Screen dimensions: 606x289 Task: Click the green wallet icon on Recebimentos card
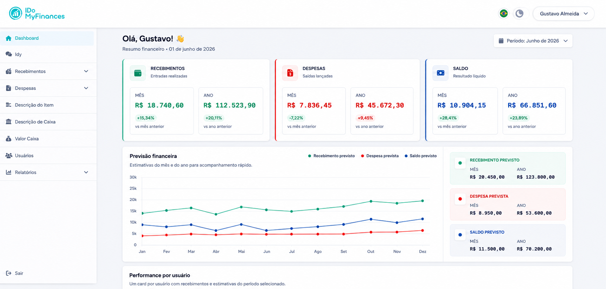click(138, 73)
